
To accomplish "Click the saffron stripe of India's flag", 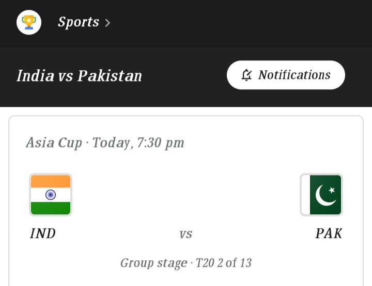I will [51, 182].
